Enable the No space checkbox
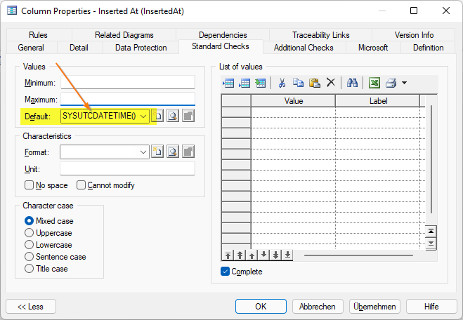This screenshot has width=463, height=320. coord(30,185)
